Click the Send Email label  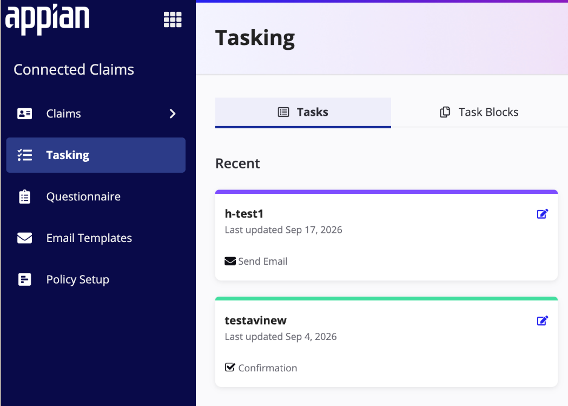pyautogui.click(x=262, y=261)
